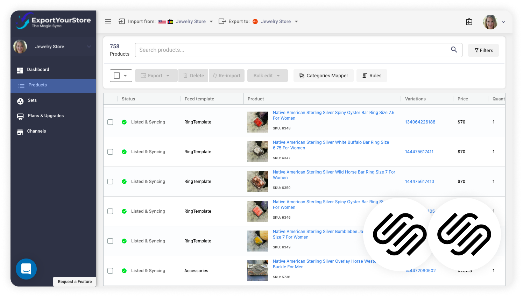The width and height of the screenshot is (523, 297).
Task: Click the ExportYourStore logo
Action: [x=53, y=21]
